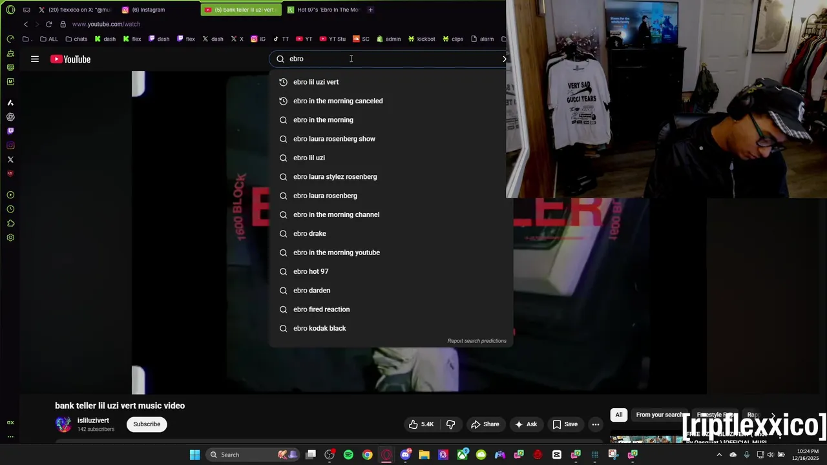Pick suggestion 'ebro in the morning channel'
Image resolution: width=827 pixels, height=465 pixels.
391,214
